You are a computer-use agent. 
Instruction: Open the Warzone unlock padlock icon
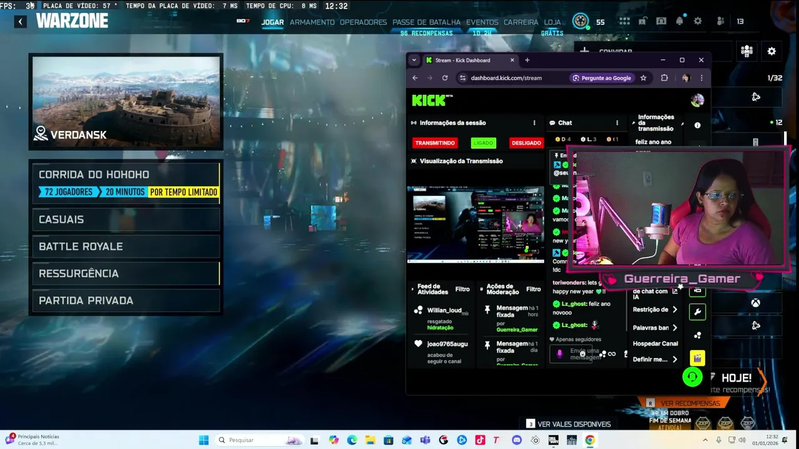(642, 21)
